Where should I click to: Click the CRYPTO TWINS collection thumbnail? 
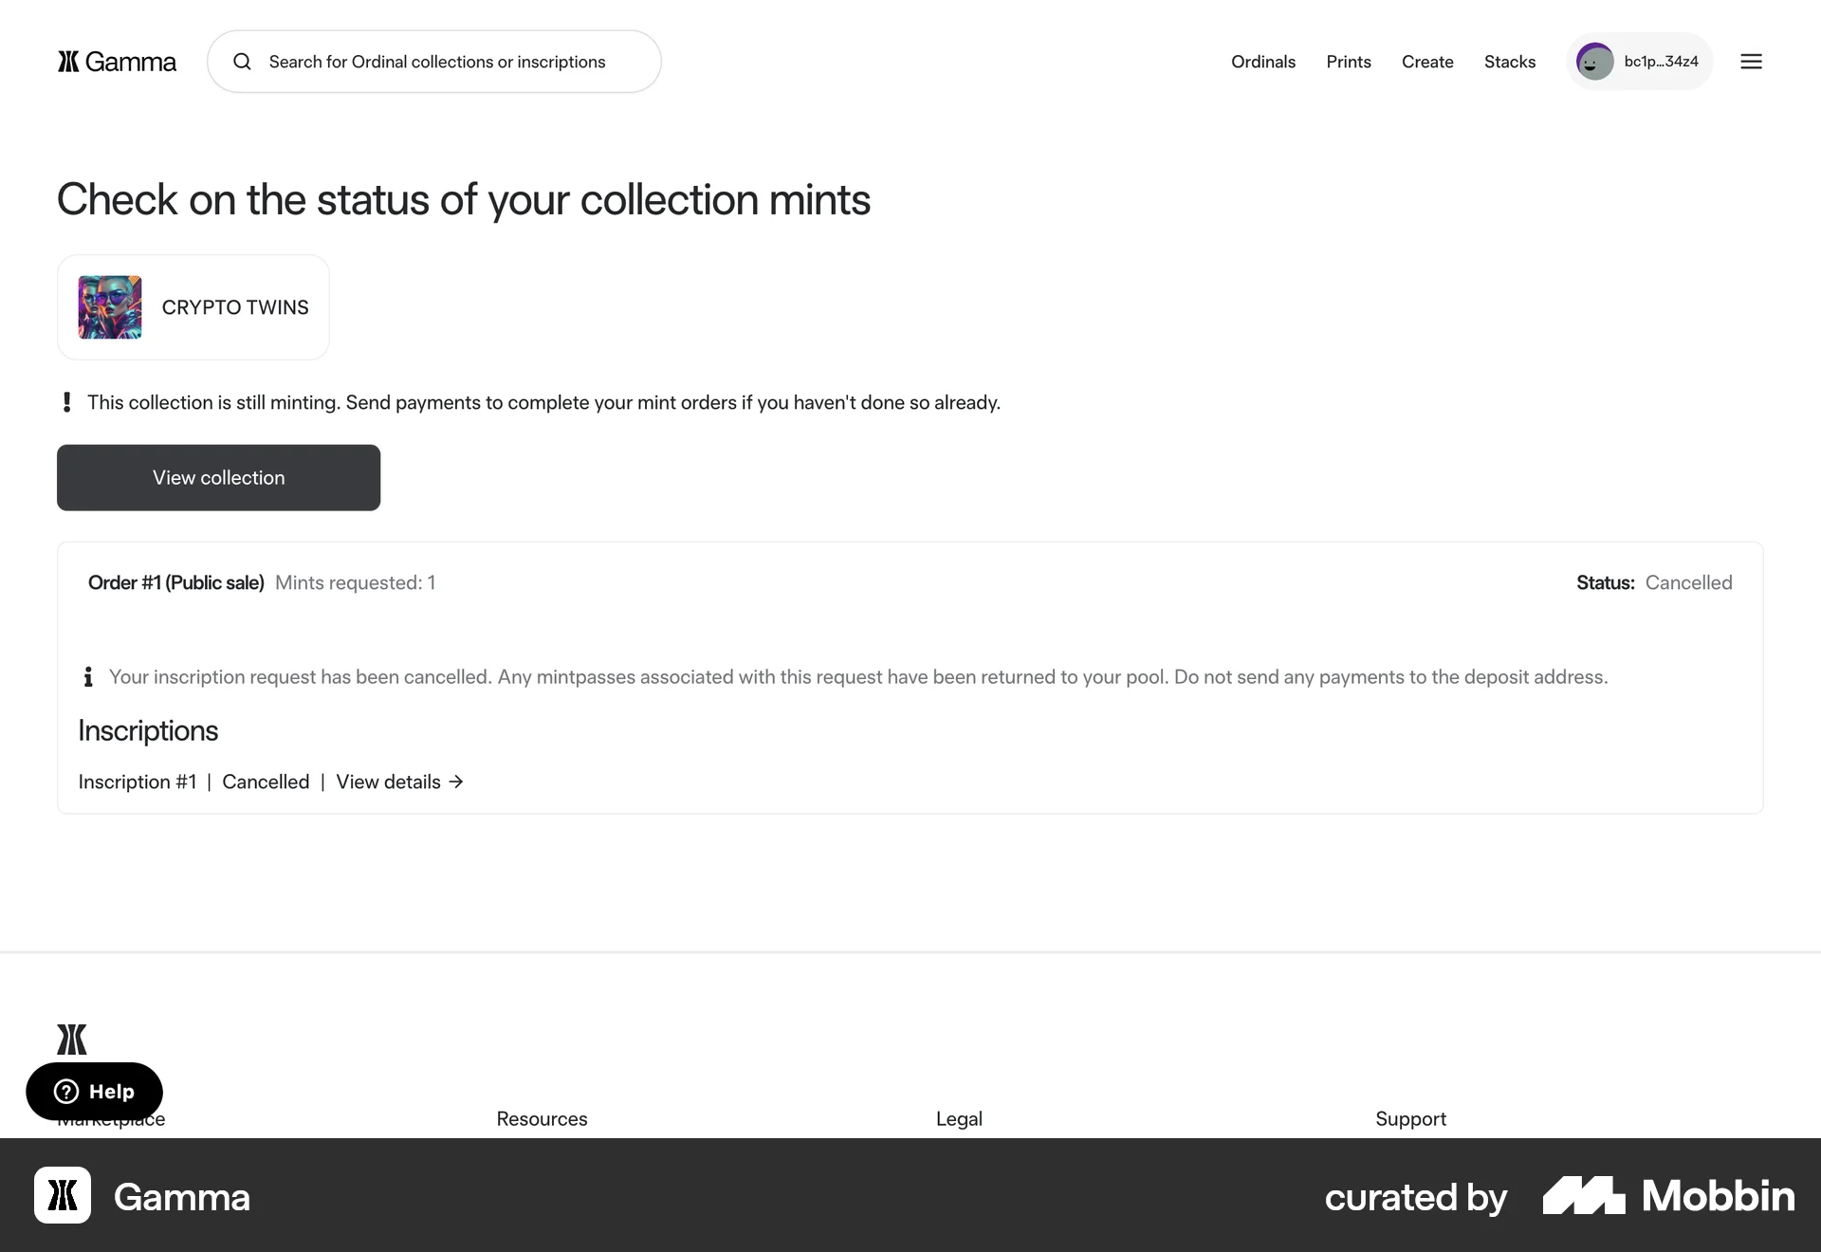click(x=110, y=307)
